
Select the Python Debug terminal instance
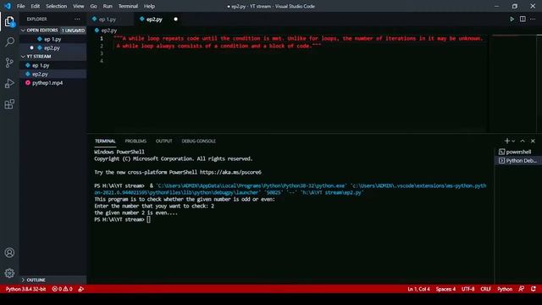tap(517, 160)
